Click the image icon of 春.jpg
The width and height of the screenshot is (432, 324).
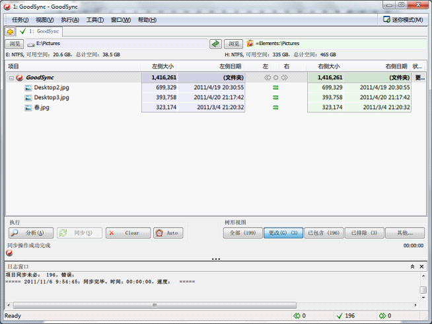tap(28, 108)
